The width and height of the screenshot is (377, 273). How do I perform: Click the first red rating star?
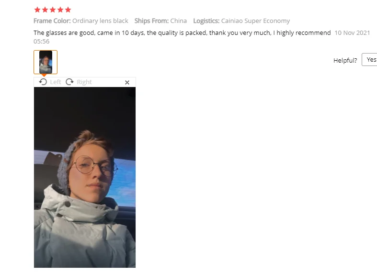click(37, 10)
